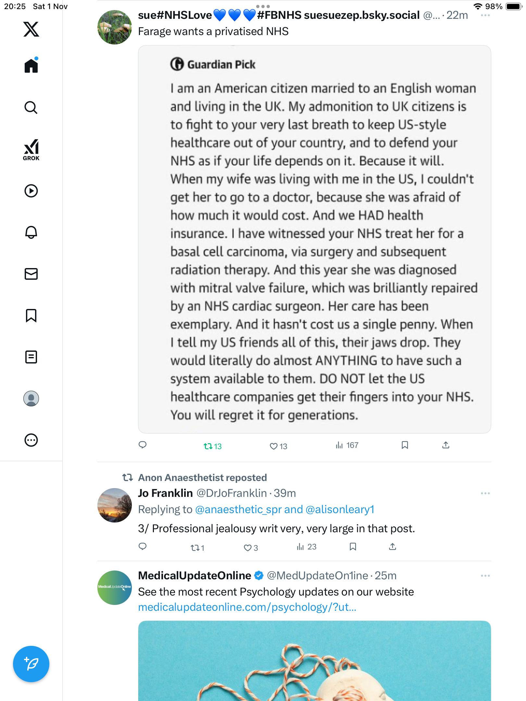Expand the sidebar More menu
Viewport: 526px width, 701px height.
(31, 440)
